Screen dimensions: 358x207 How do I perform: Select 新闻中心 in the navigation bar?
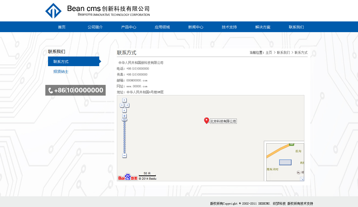[x=196, y=27]
